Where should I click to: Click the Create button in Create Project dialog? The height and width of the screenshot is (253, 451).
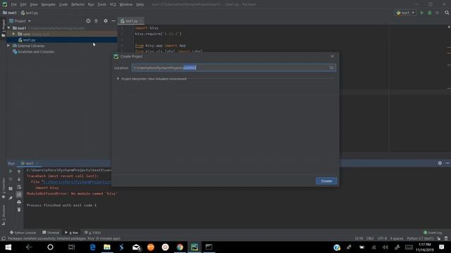point(326,181)
